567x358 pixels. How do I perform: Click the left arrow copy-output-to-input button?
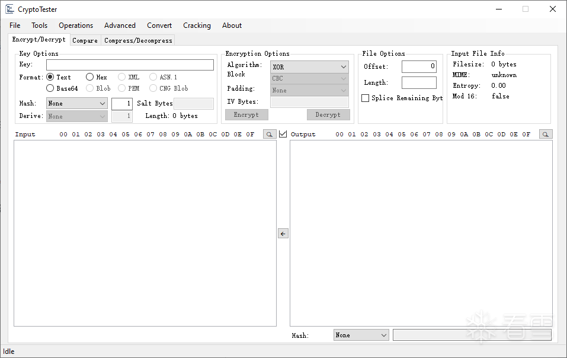(x=283, y=234)
